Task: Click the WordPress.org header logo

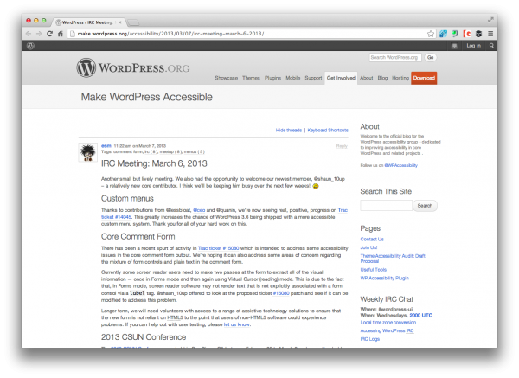Action: [133, 67]
